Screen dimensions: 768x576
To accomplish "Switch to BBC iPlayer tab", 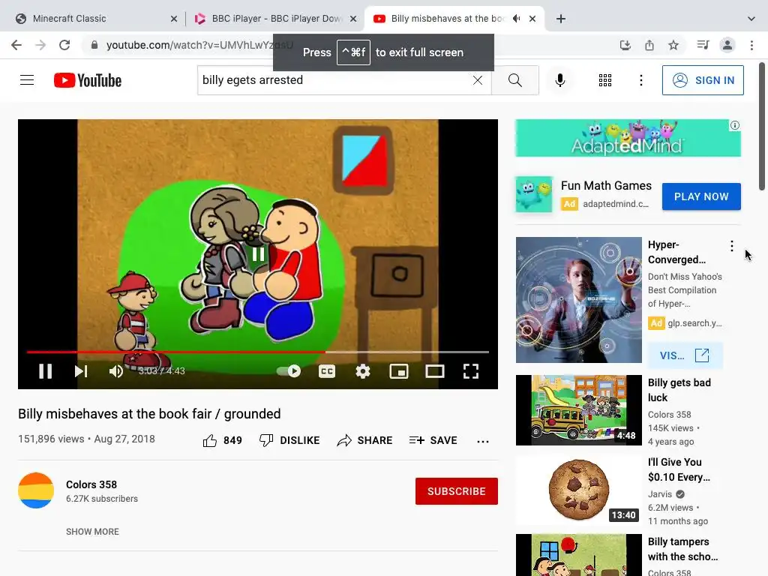I will point(277,19).
